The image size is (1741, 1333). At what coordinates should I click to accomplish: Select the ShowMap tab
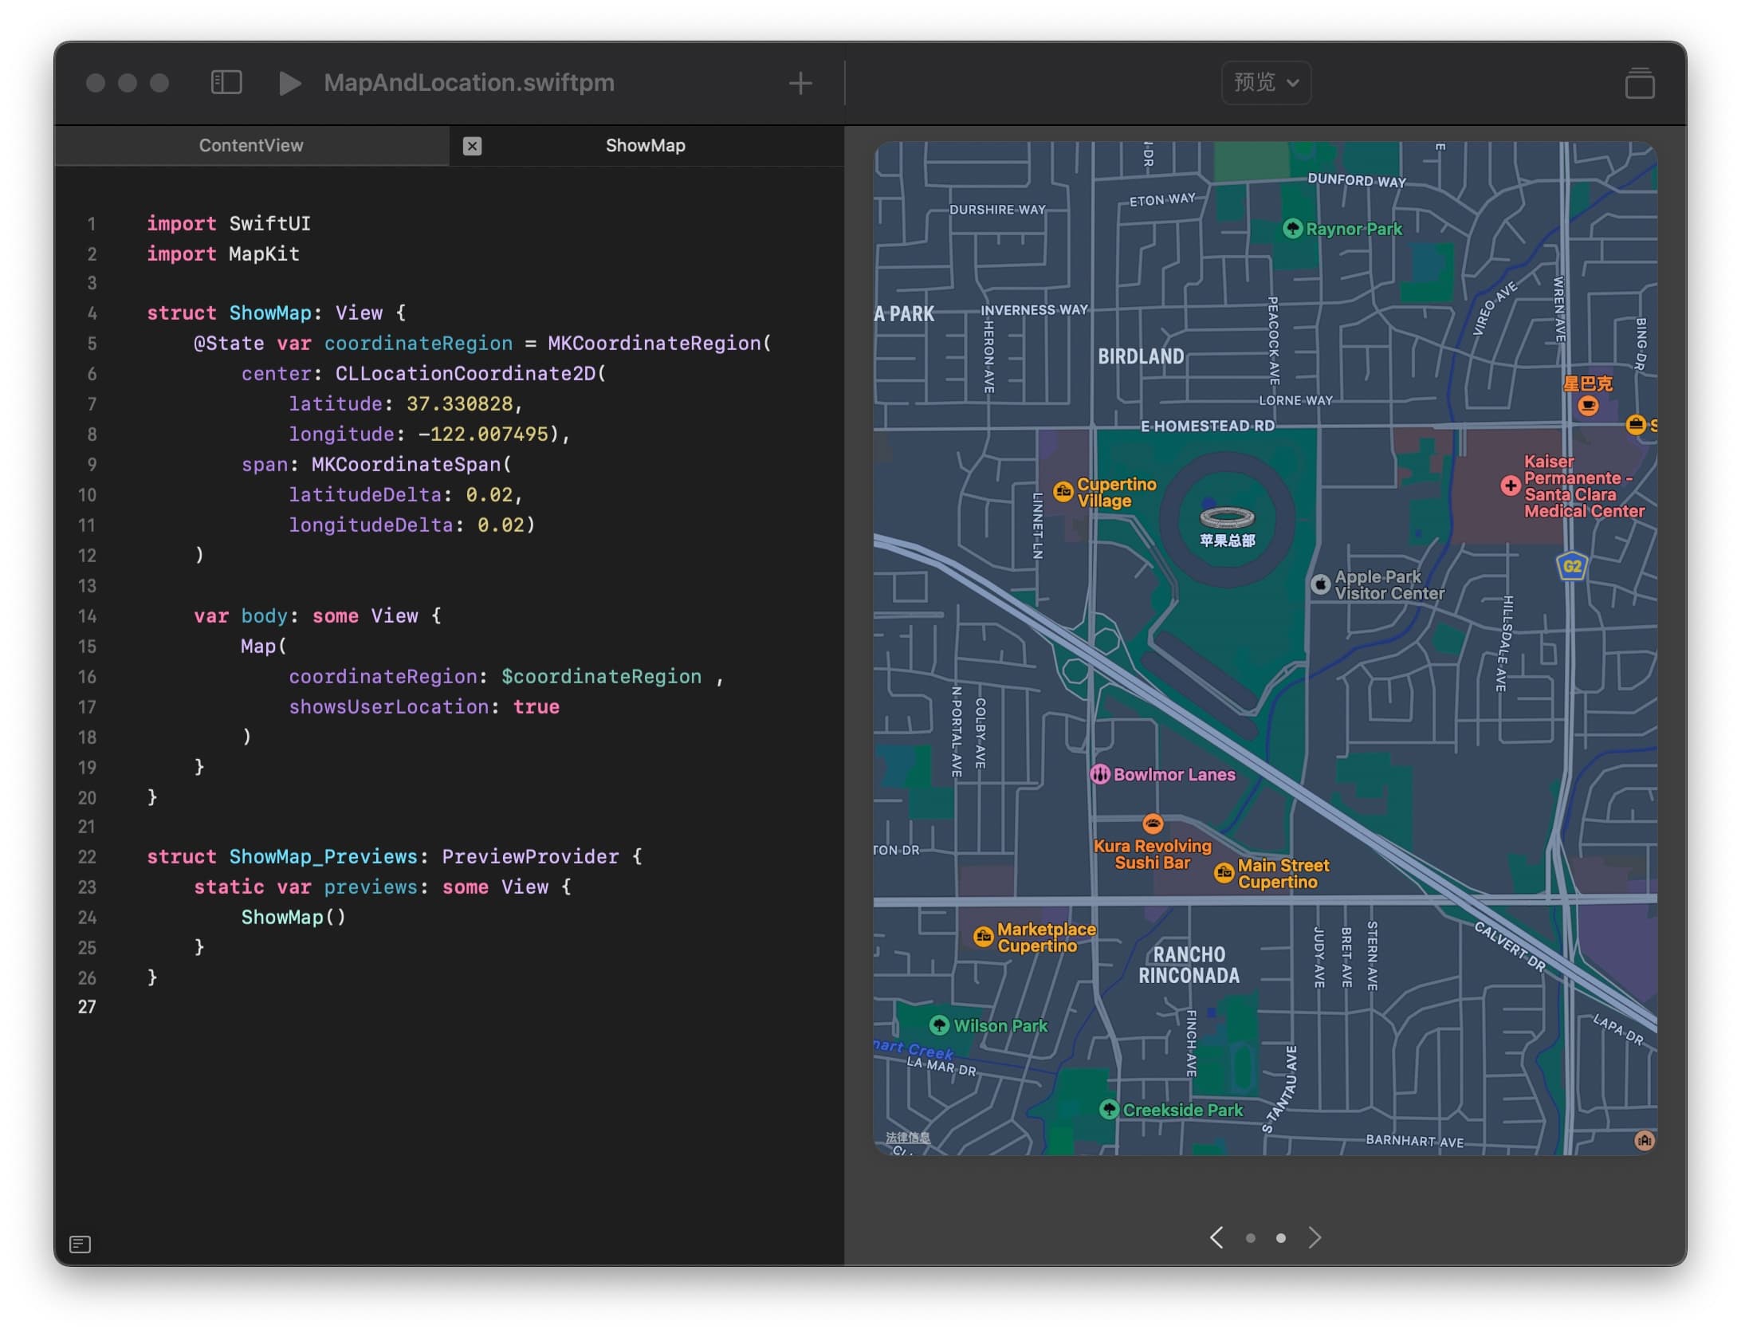645,145
